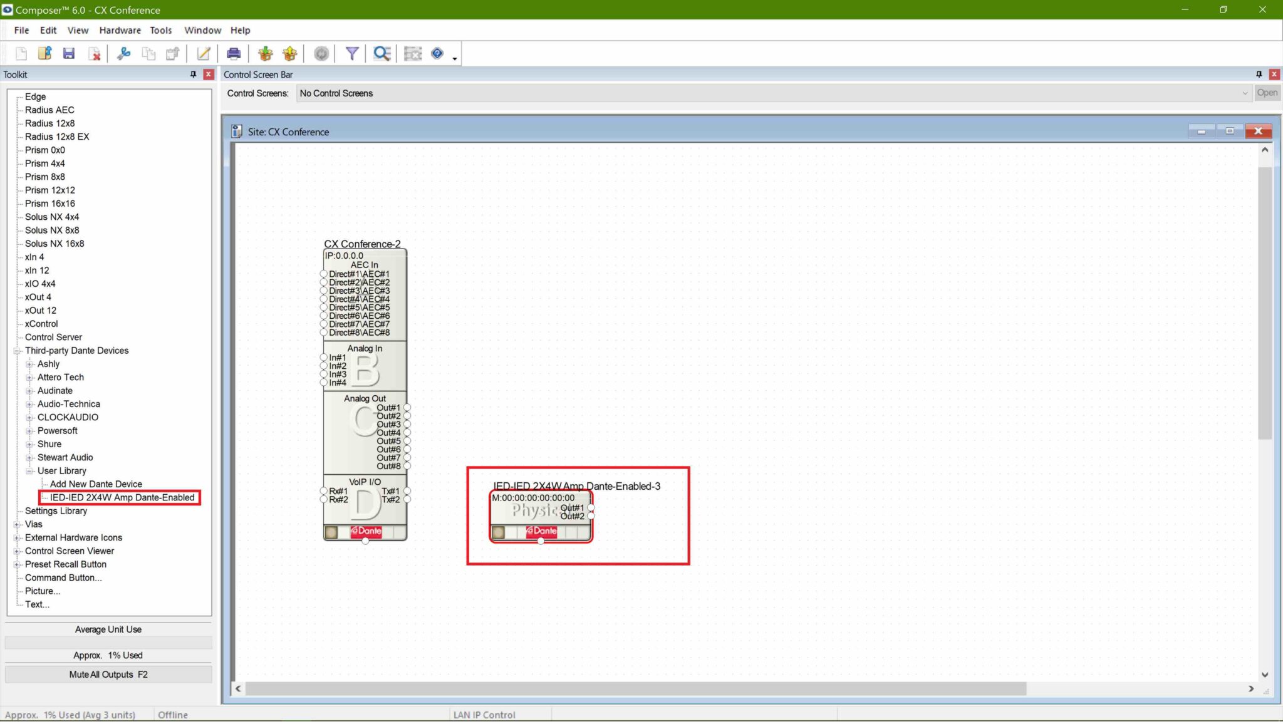1283x724 pixels.
Task: Print the design using the Print icon
Action: [x=233, y=53]
